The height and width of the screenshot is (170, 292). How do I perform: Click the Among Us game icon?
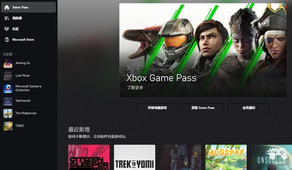(8, 63)
